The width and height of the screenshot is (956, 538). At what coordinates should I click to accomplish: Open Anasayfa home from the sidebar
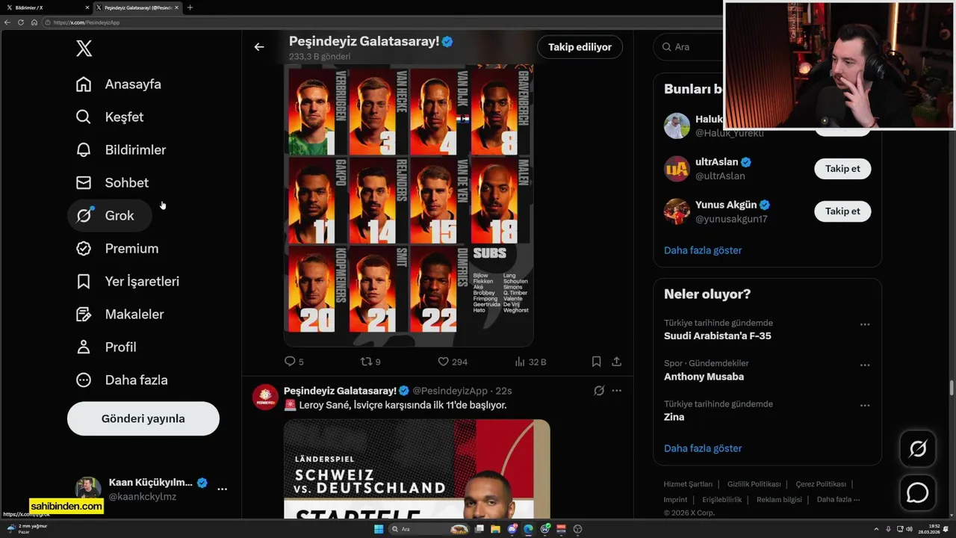[x=119, y=84]
